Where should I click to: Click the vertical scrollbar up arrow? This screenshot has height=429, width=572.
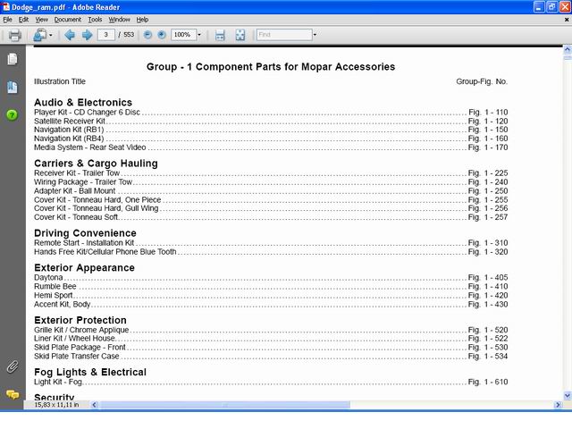pyautogui.click(x=568, y=49)
